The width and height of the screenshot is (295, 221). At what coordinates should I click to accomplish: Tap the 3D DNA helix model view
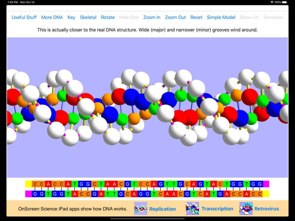tap(147, 108)
